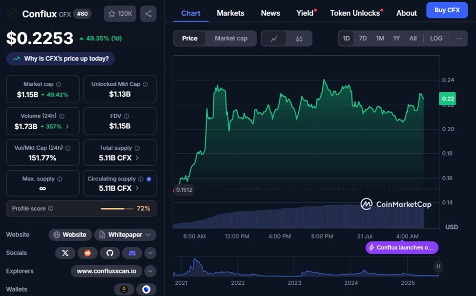
Task: Open the Reddit social link
Action: click(x=88, y=253)
